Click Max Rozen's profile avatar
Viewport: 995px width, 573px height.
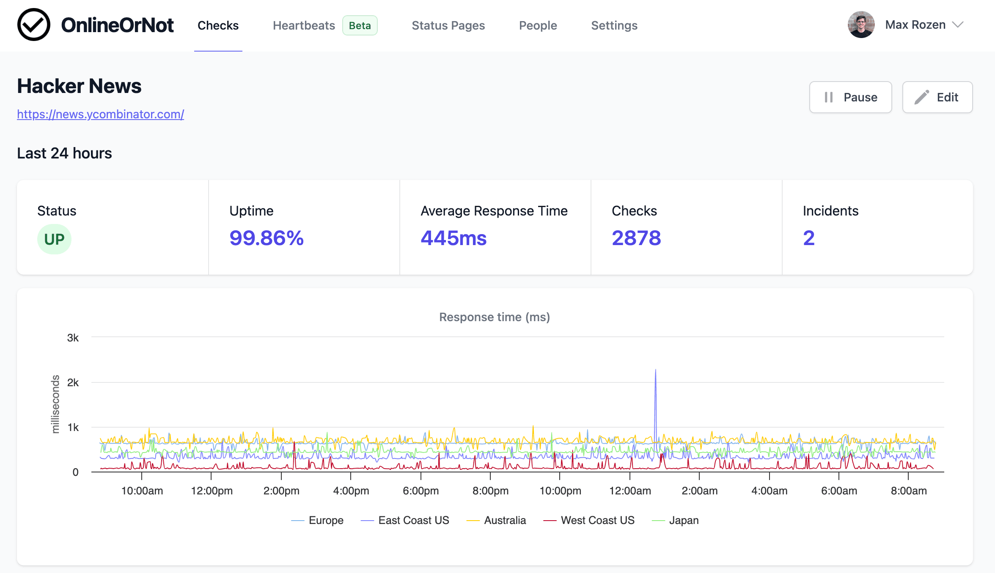tap(861, 25)
